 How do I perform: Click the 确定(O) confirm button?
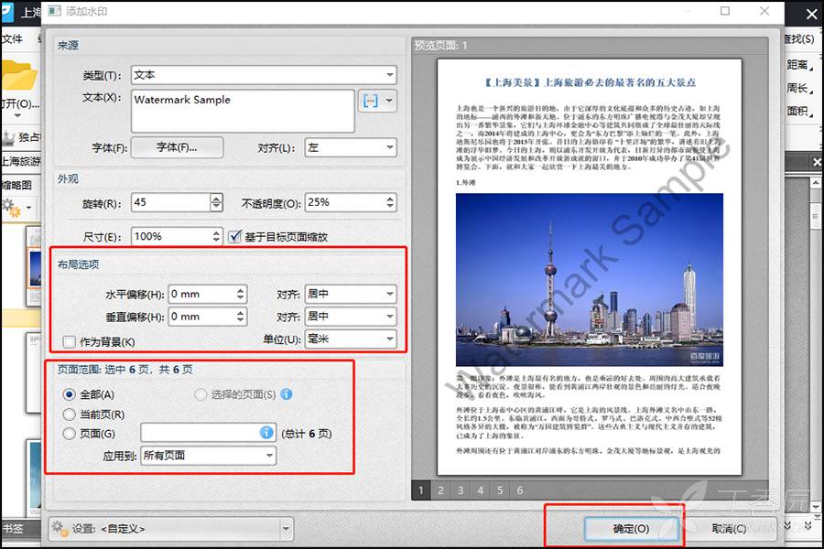coord(631,529)
